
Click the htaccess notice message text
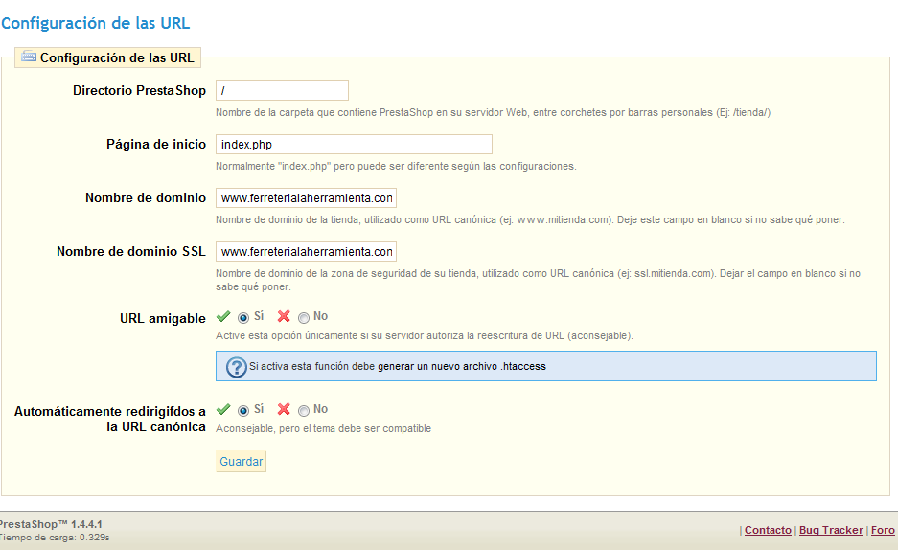click(398, 366)
